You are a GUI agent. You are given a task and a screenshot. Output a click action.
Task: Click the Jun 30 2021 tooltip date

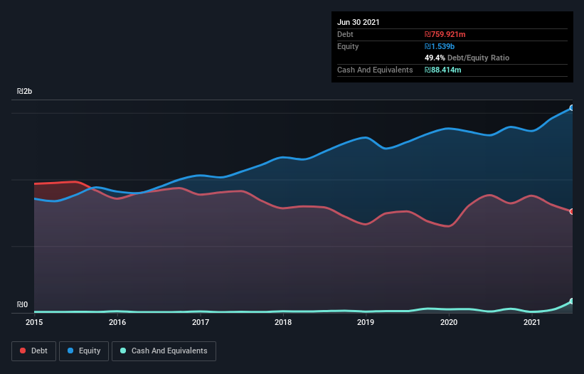pyautogui.click(x=359, y=22)
